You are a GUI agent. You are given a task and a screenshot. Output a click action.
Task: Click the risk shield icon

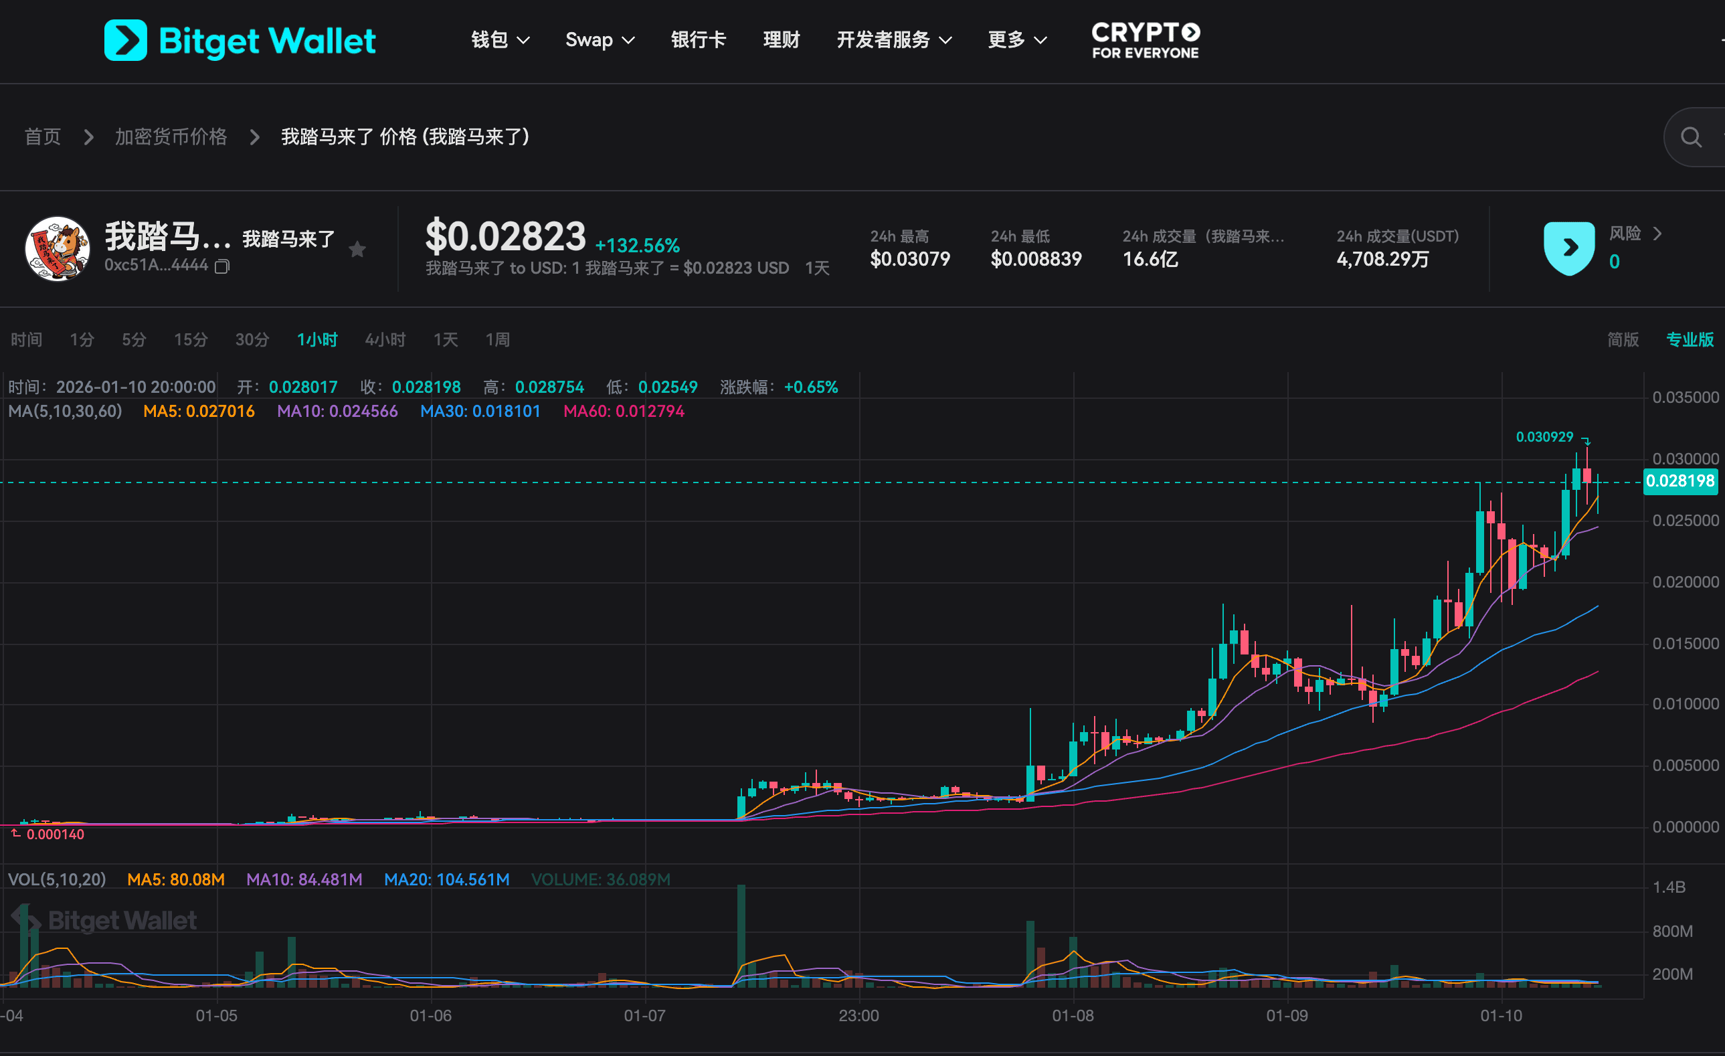[x=1568, y=248]
